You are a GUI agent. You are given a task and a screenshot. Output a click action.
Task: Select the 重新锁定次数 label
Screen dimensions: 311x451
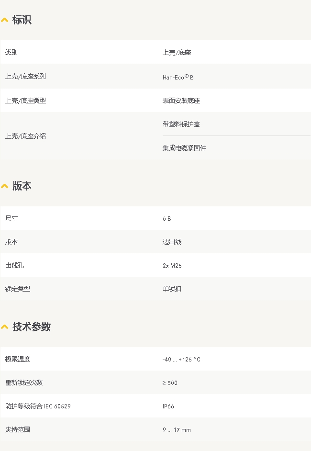click(x=24, y=383)
